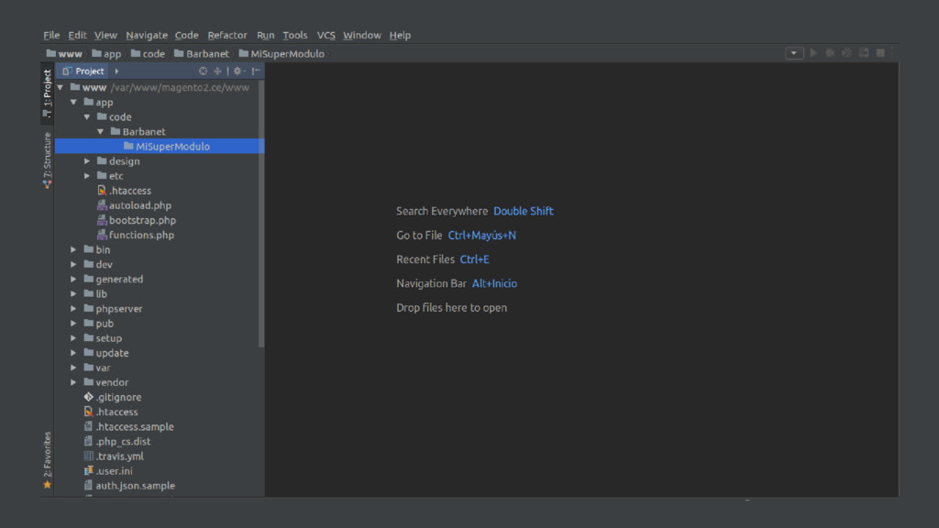The height and width of the screenshot is (528, 939).
Task: Click the app breadcrumb in navigation bar
Action: click(106, 54)
